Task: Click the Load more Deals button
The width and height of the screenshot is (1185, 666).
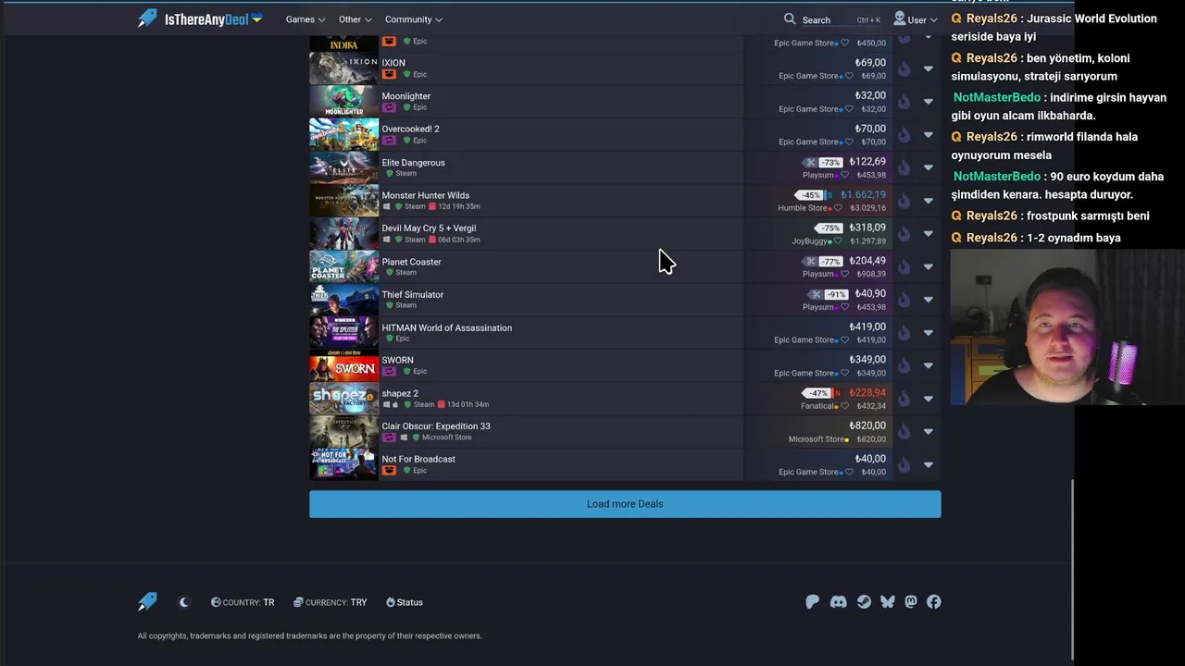Action: pyautogui.click(x=625, y=504)
